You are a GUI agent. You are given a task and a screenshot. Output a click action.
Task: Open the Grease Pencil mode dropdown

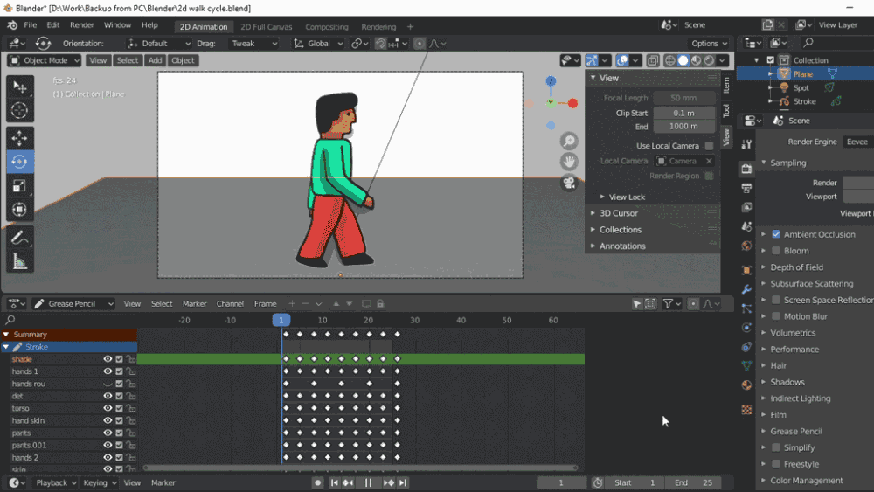tap(73, 303)
